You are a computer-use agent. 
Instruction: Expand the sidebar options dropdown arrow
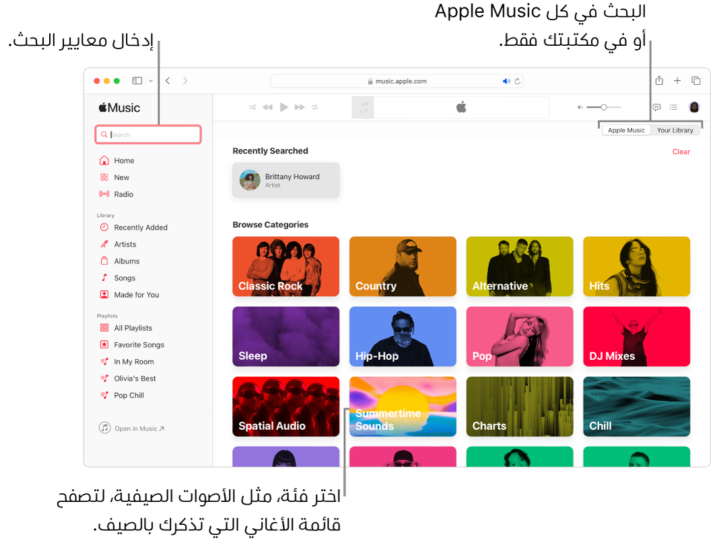(x=151, y=81)
